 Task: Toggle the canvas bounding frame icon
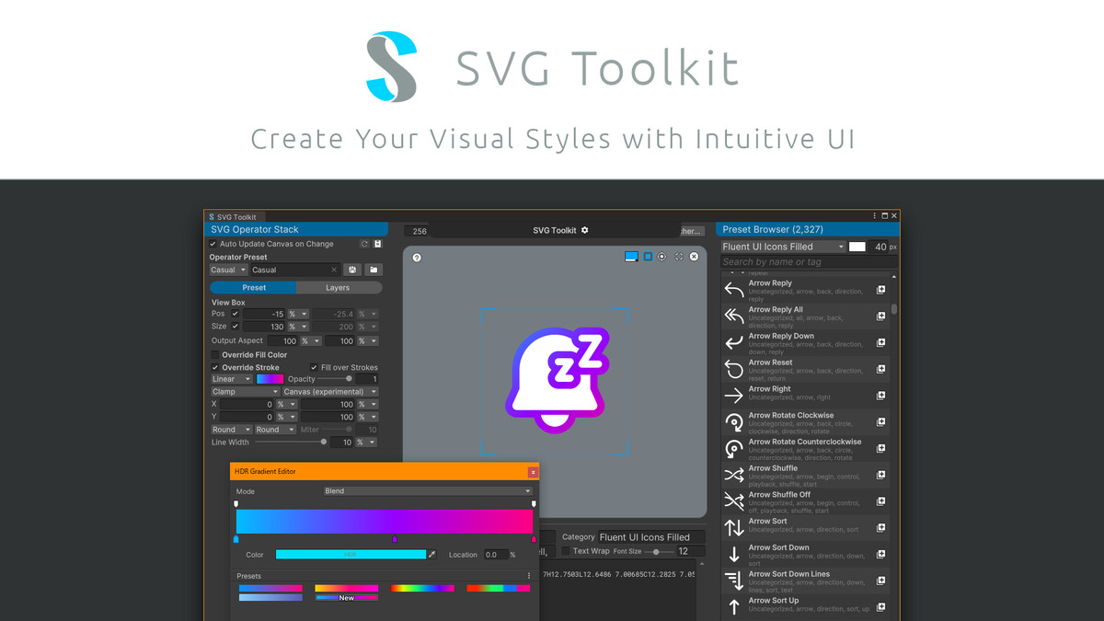pyautogui.click(x=648, y=257)
